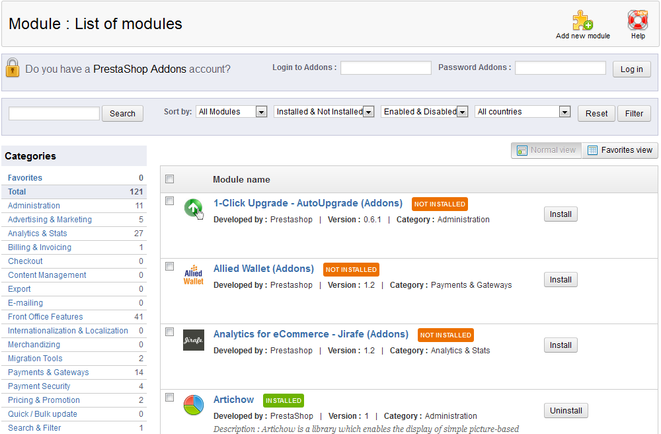
Task: Select the Billing & Invoicing category
Action: pyautogui.click(x=74, y=247)
